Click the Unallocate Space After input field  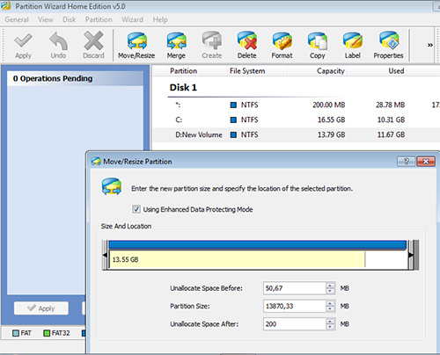click(x=294, y=324)
